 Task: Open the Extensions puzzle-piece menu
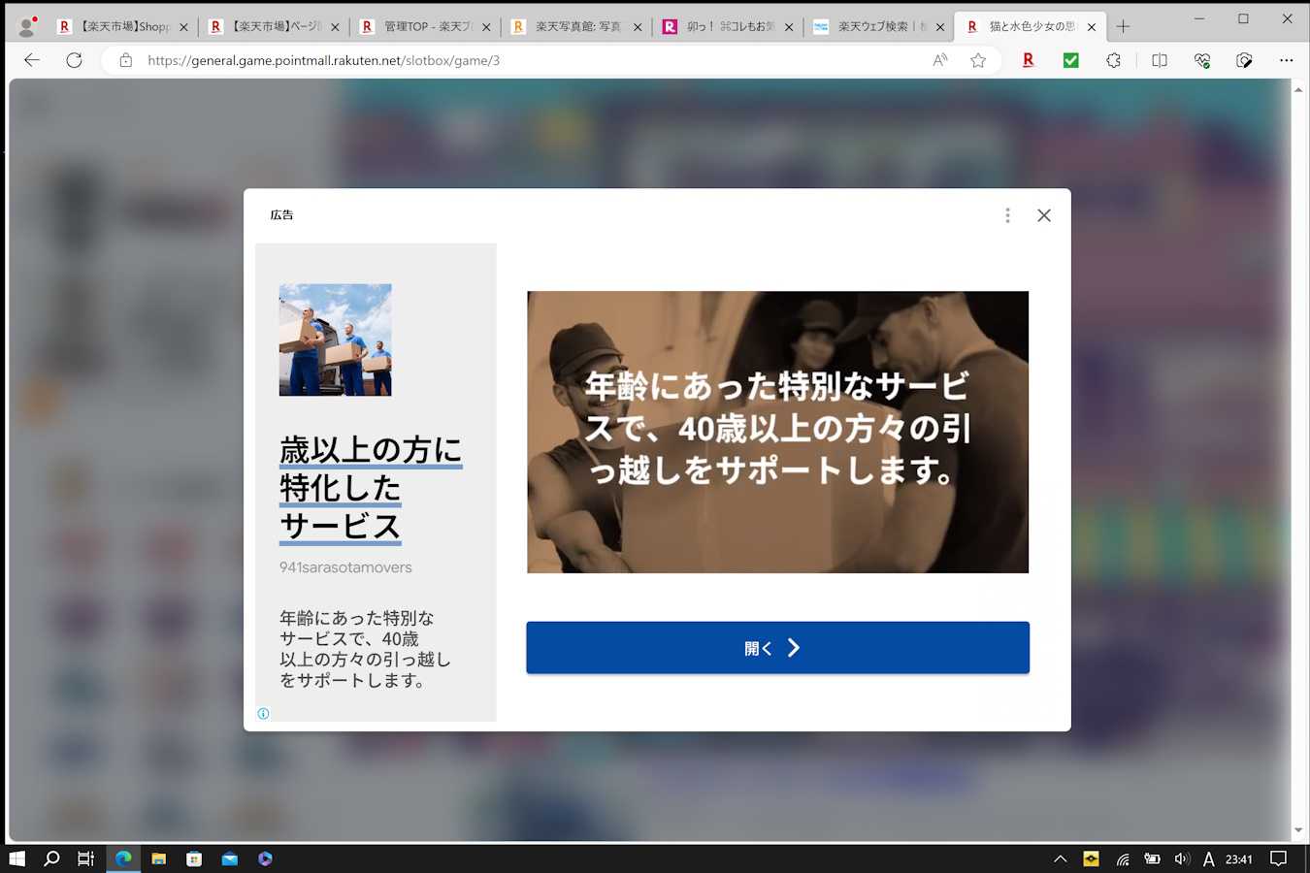tap(1113, 60)
